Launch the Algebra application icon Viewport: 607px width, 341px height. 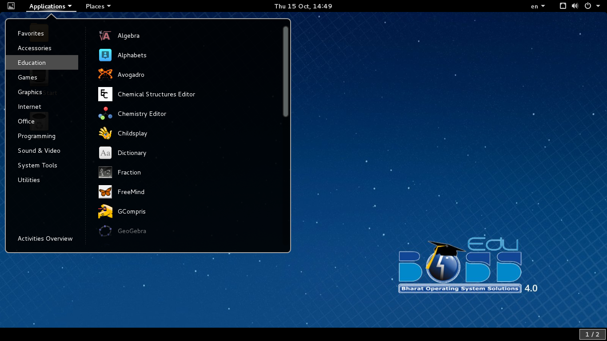[x=105, y=36]
